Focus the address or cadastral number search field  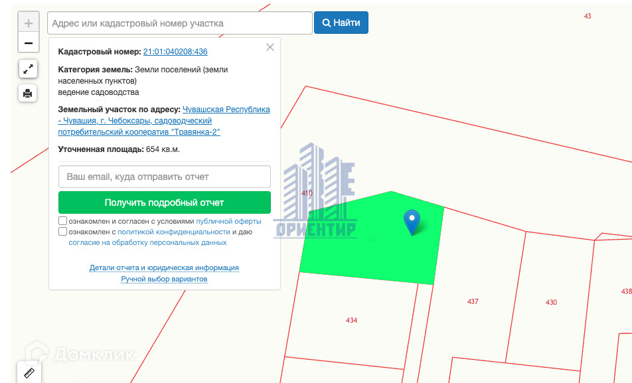coord(180,23)
